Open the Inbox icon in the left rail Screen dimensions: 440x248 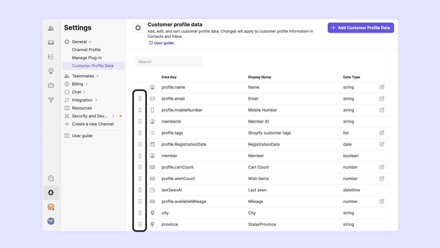point(51,43)
